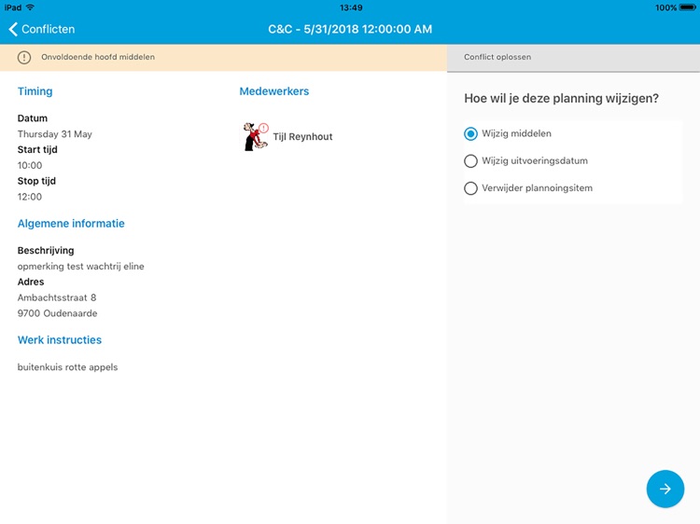700x524 pixels.
Task: Go back to Conflicten list
Action: click(x=41, y=30)
